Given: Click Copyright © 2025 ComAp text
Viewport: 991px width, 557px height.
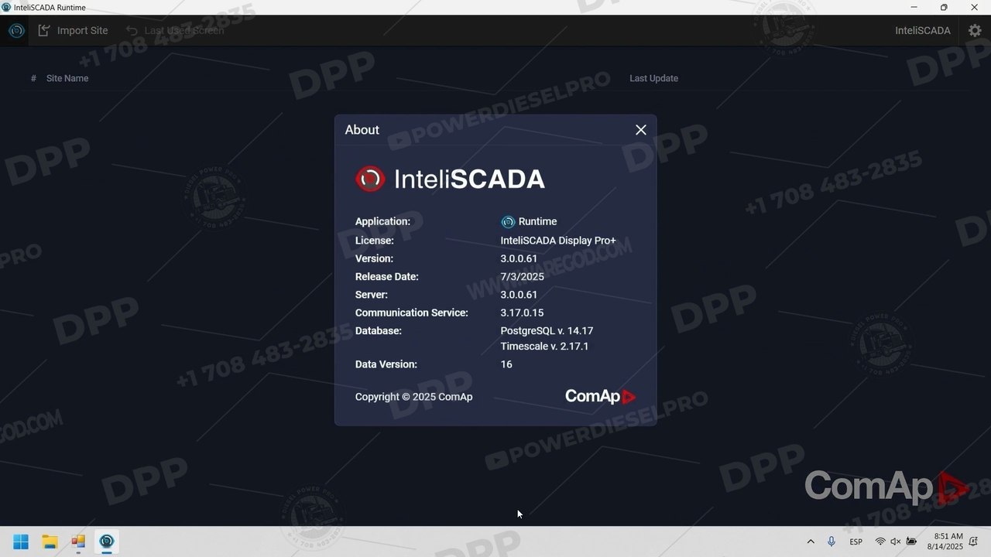Looking at the screenshot, I should 413,397.
